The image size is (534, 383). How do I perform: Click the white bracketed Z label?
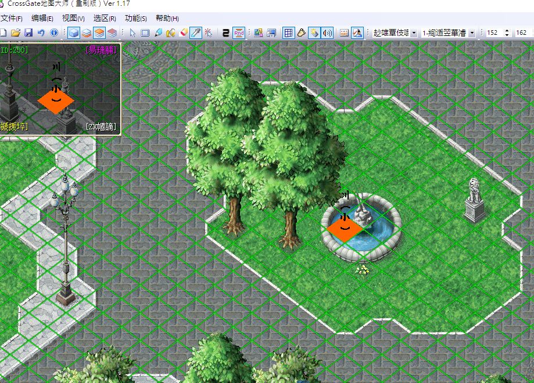(x=101, y=127)
